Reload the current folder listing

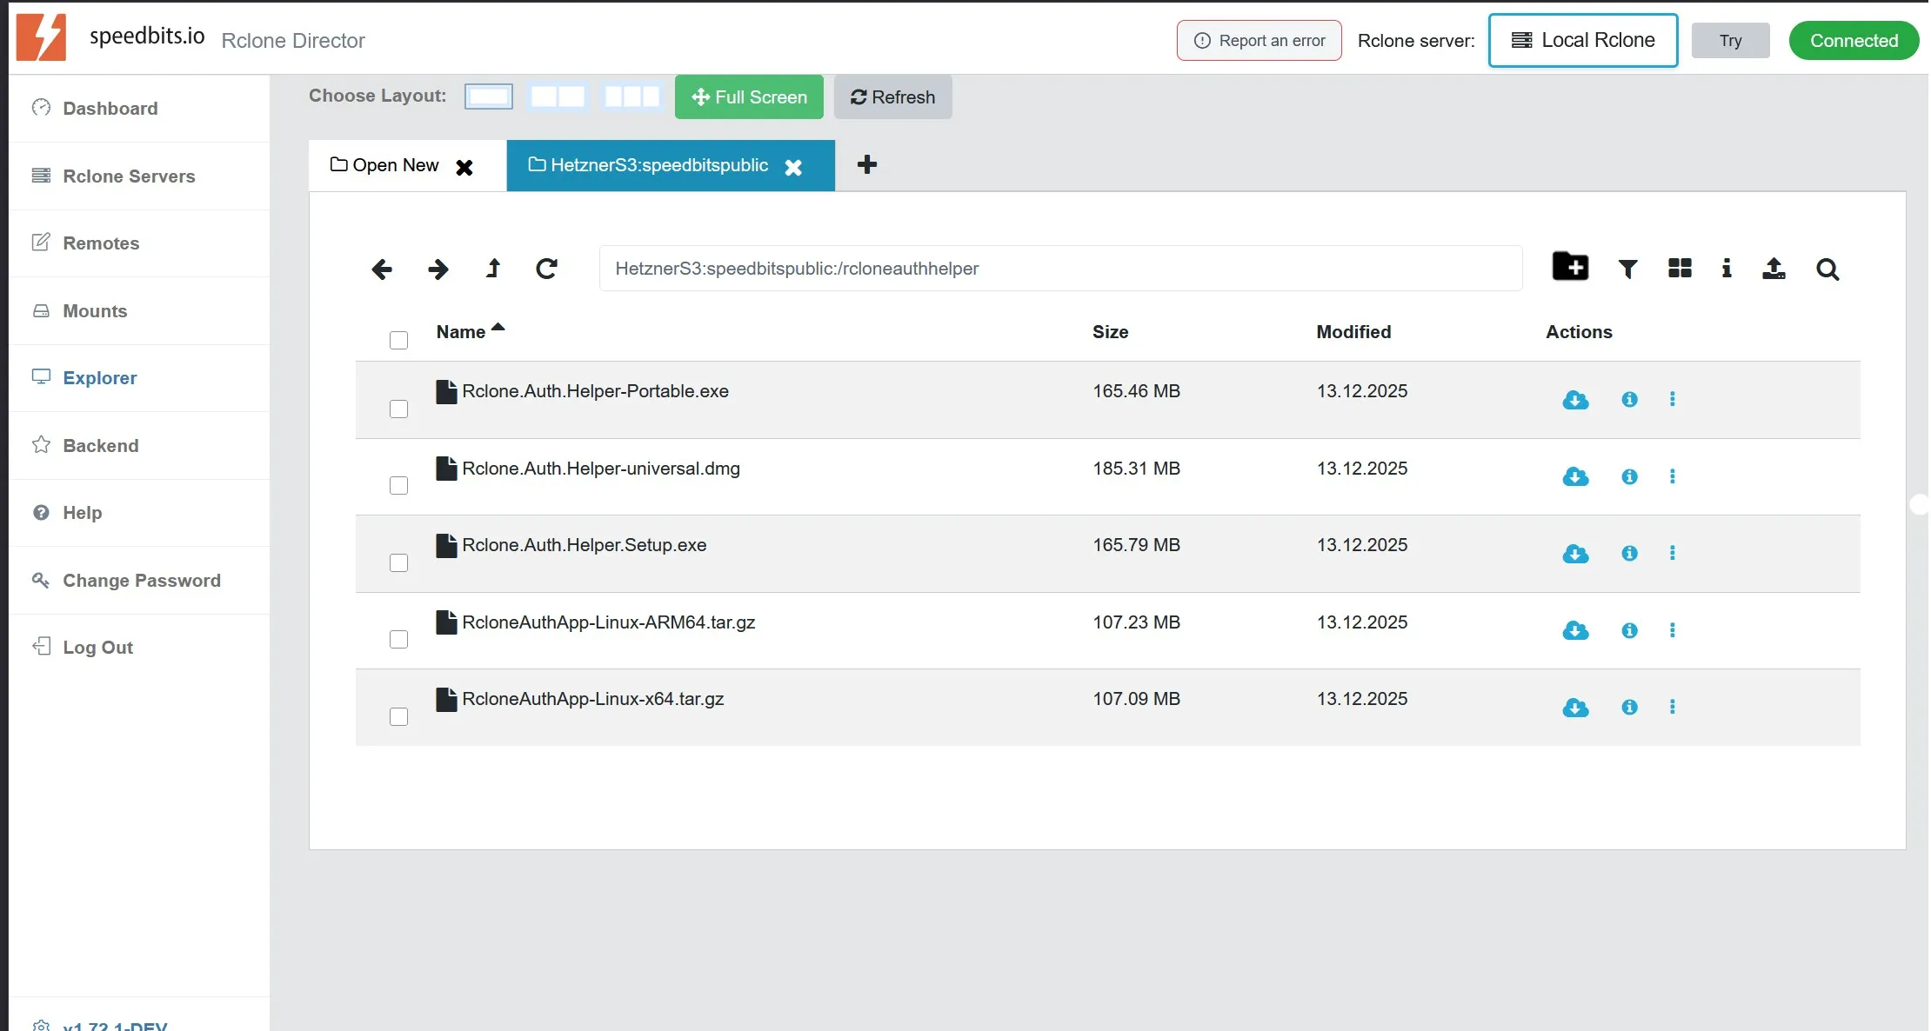(x=546, y=269)
